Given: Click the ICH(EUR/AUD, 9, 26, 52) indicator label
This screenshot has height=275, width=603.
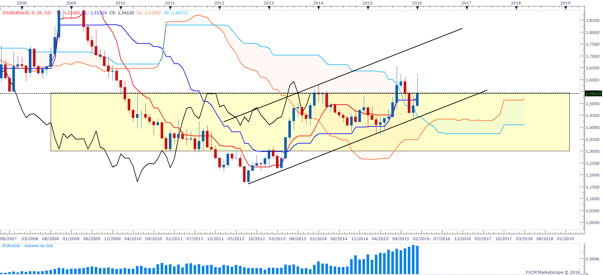Looking at the screenshot, I should click(x=27, y=13).
